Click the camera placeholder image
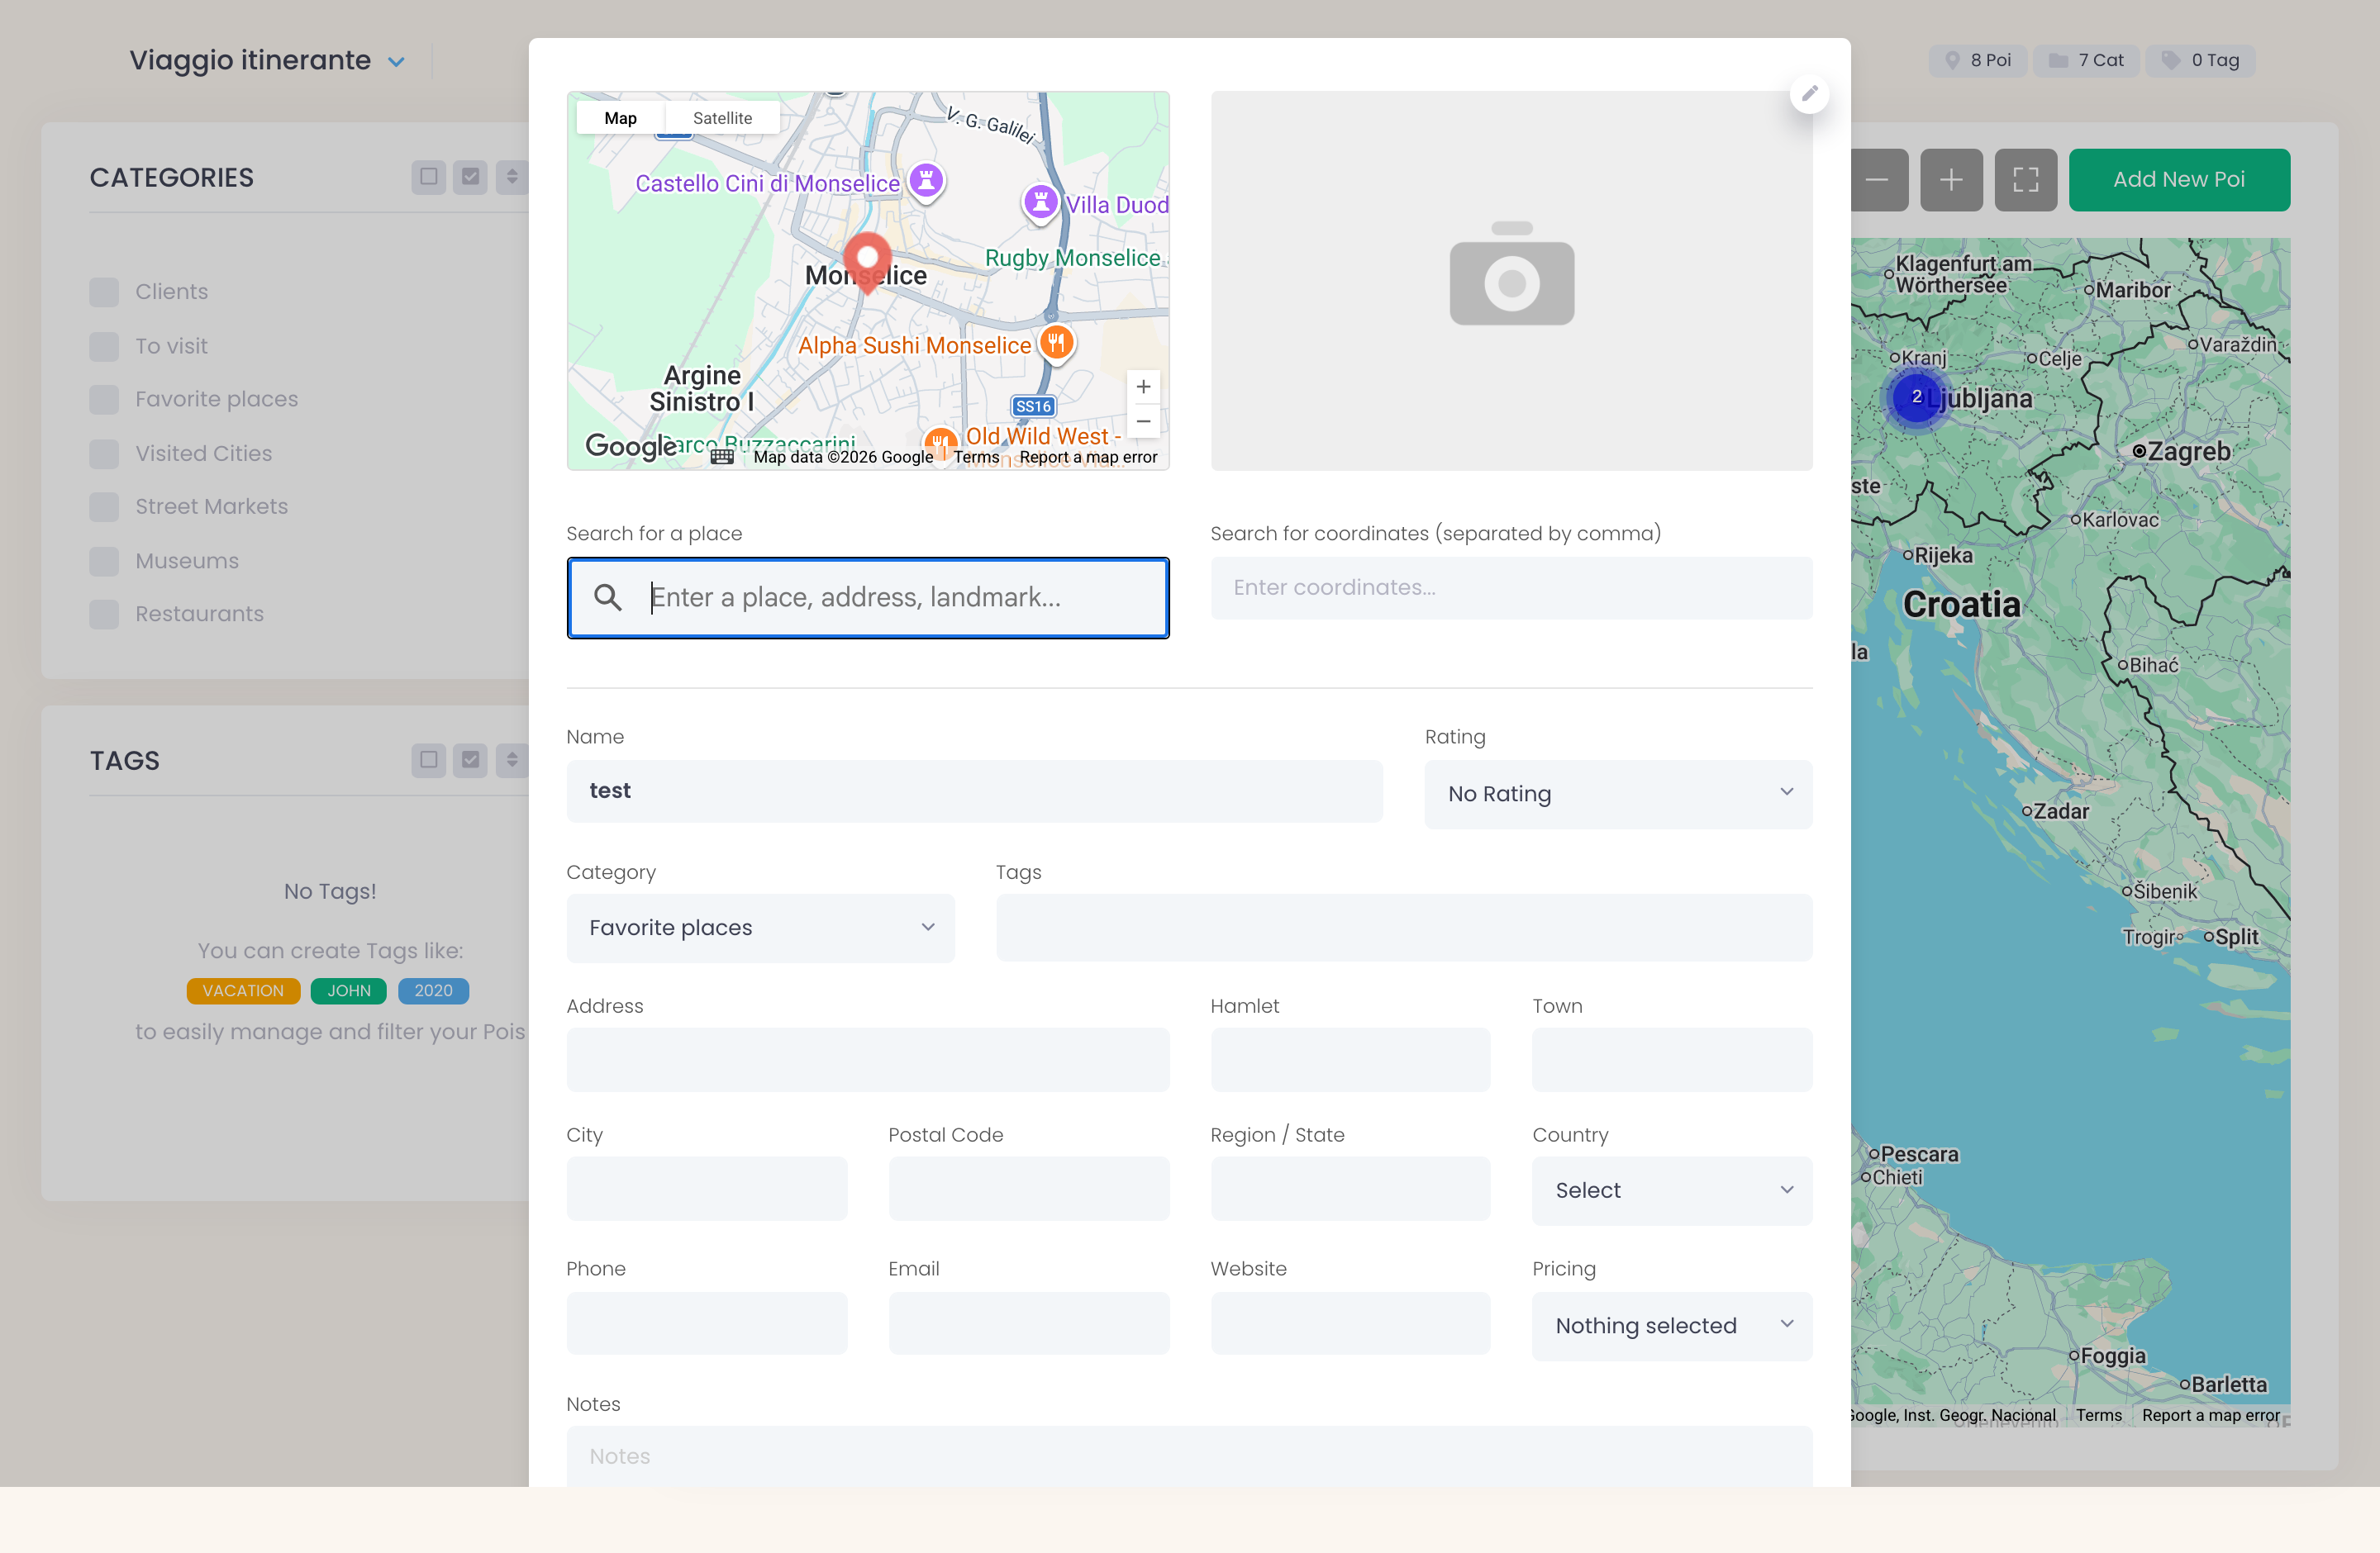This screenshot has height=1553, width=2380. point(1511,273)
